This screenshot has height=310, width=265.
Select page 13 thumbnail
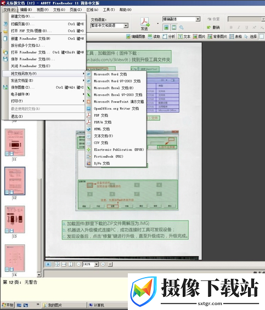15,219
